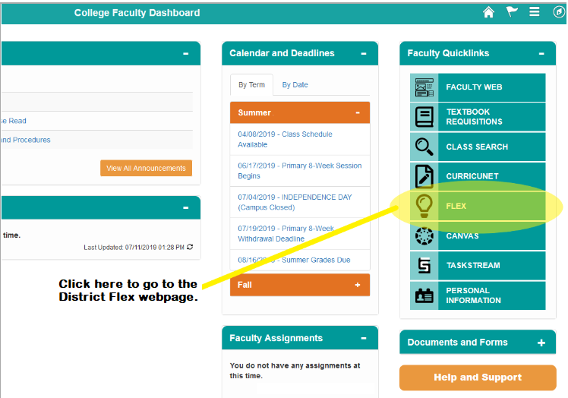Image resolution: width=568 pixels, height=398 pixels.
Task: Open the Curricunet document icon
Action: tap(424, 176)
